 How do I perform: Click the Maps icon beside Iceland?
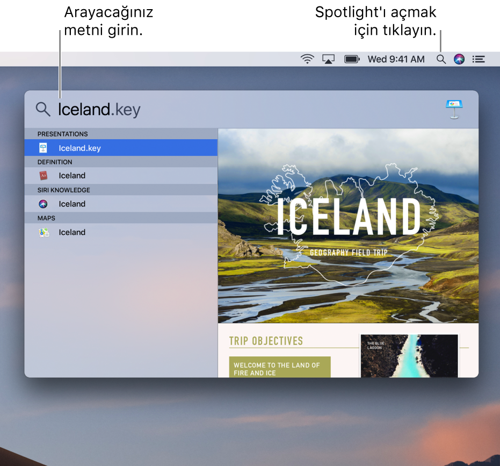[44, 232]
